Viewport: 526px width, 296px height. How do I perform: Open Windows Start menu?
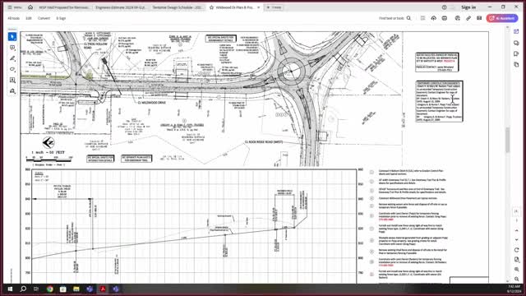coord(10,289)
